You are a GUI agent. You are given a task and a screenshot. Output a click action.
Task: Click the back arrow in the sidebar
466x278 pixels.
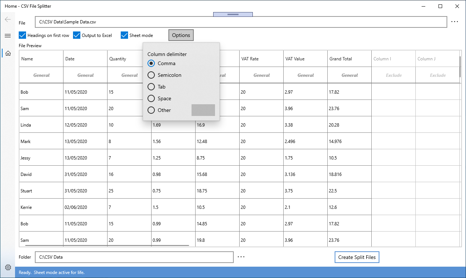pos(7,19)
